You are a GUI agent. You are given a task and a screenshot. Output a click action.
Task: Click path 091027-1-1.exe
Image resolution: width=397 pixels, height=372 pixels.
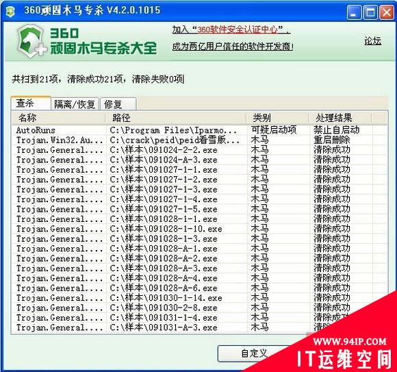(x=164, y=170)
